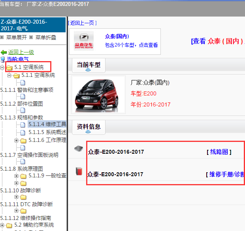Image resolution: width=245 pixels, height=231 pixels.
Task: Collapse the 5.1.1 空调系统 subnode
Action: (9, 75)
